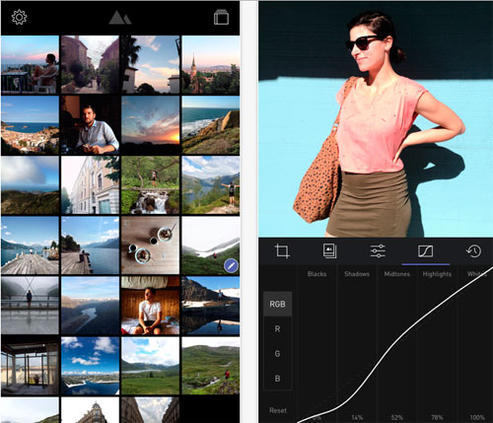Tap the woman in sunglasses preview photo
Image resolution: width=493 pixels, height=423 pixels.
click(x=376, y=119)
